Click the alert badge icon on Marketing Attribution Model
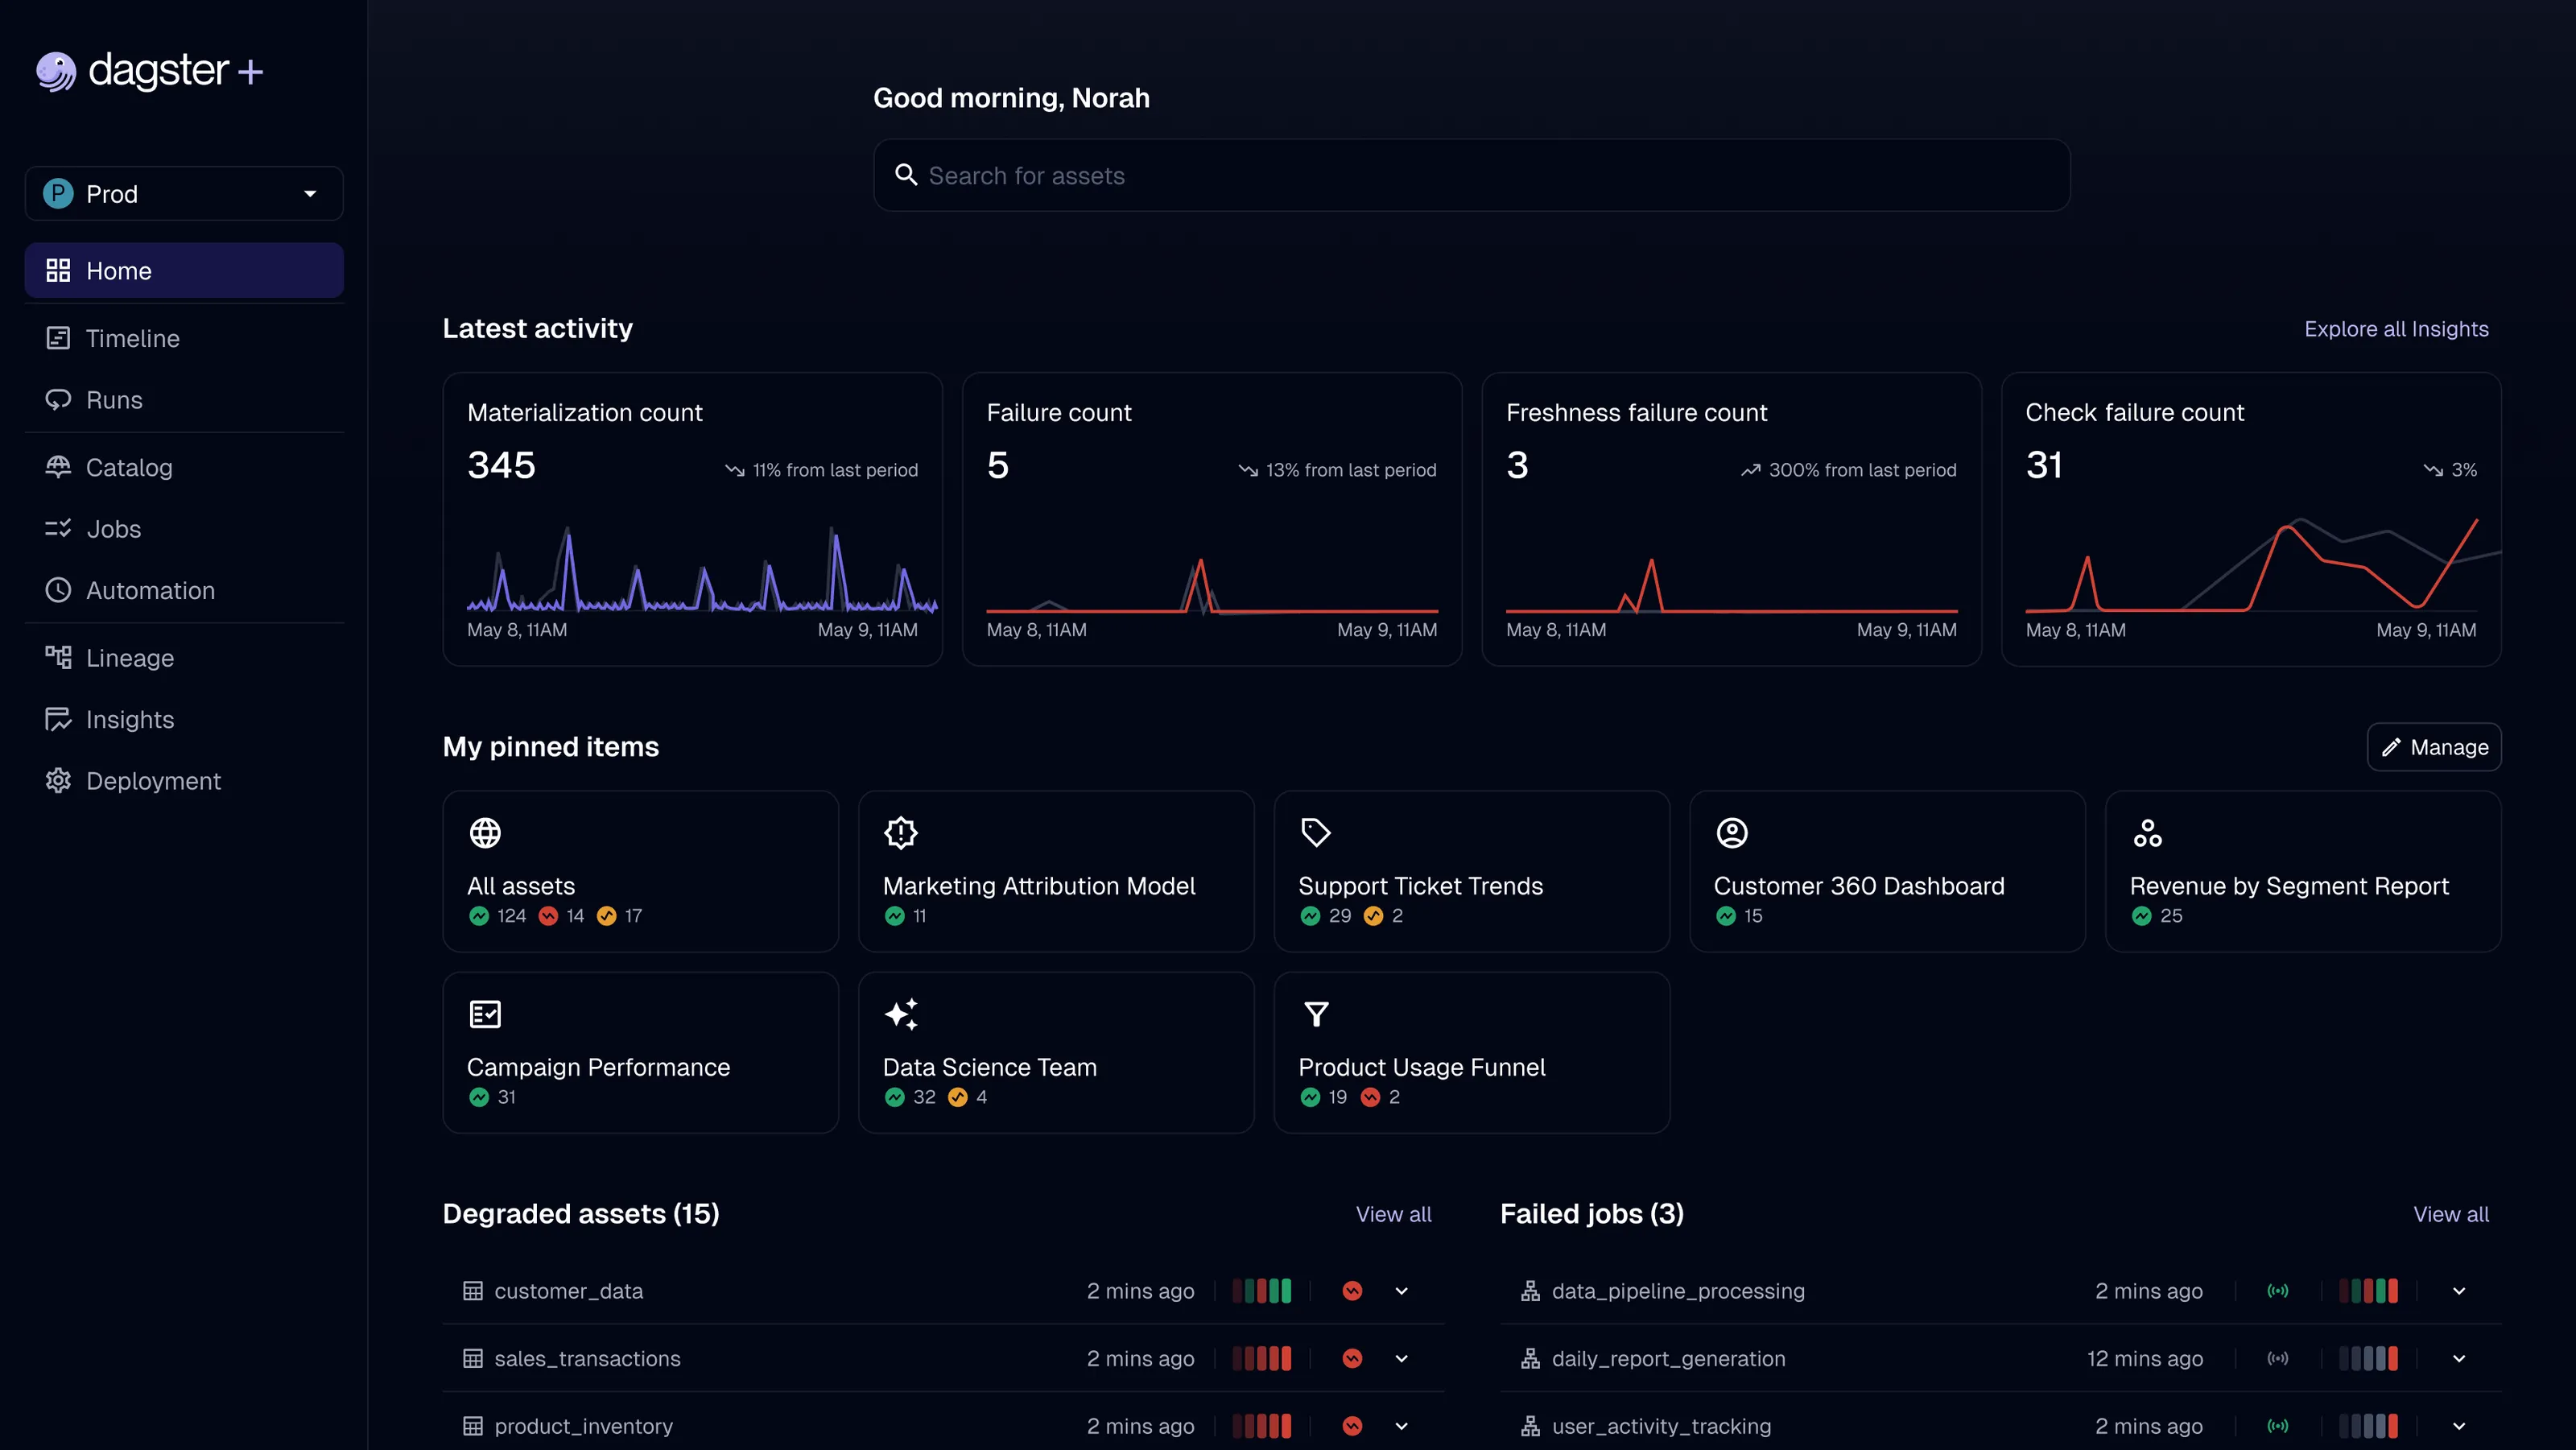The height and width of the screenshot is (1450, 2576). pos(900,832)
